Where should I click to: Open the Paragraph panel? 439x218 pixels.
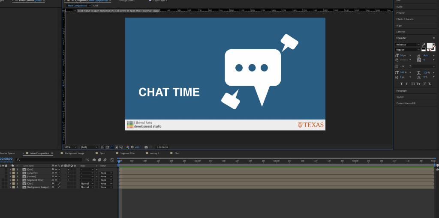(401, 91)
